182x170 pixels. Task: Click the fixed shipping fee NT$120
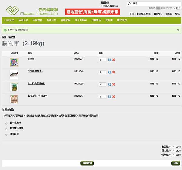tap(177, 151)
